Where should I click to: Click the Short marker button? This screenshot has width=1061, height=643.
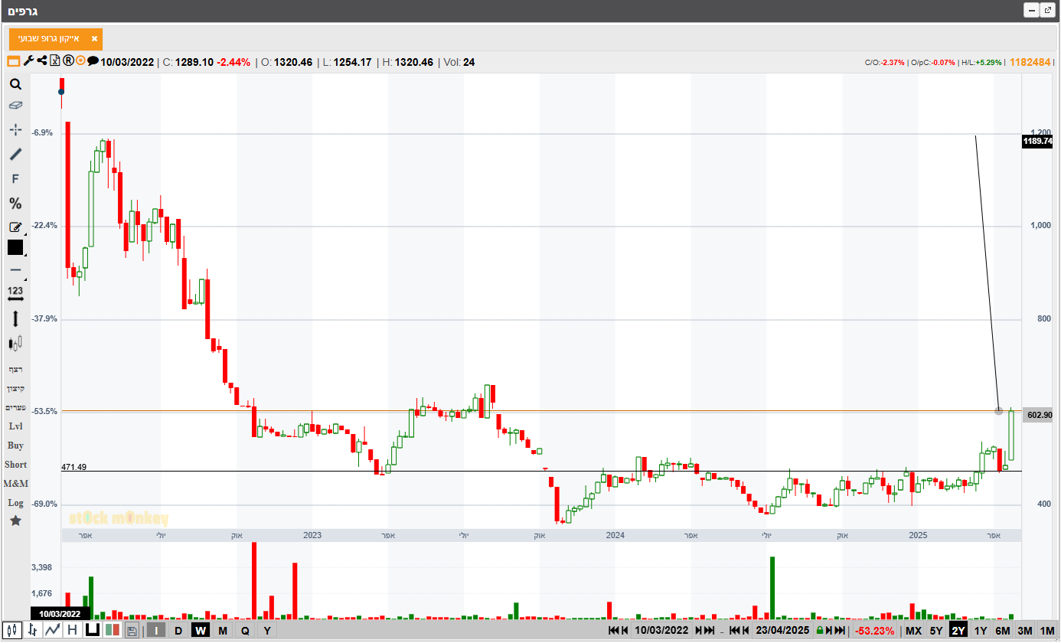[15, 465]
